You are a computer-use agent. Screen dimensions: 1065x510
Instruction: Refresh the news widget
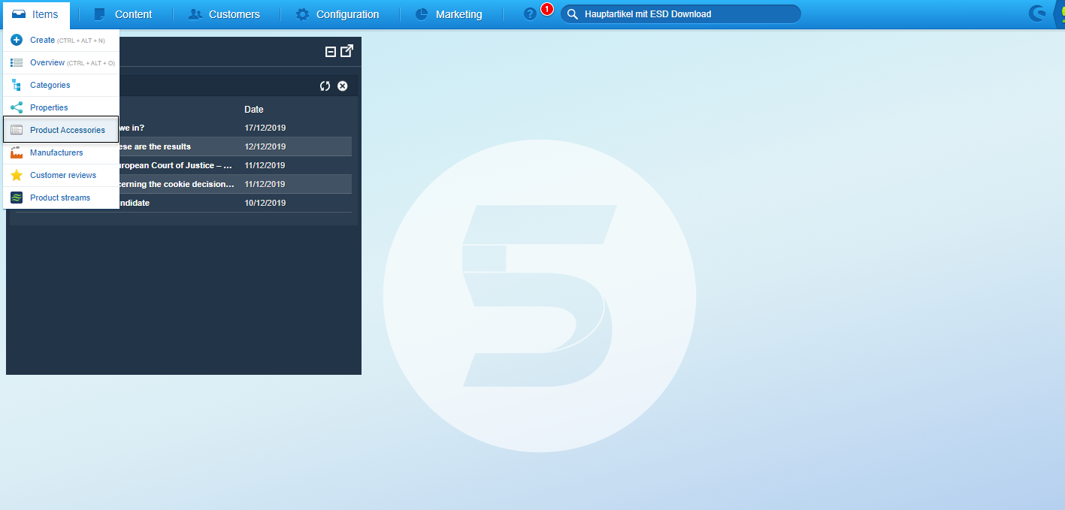[325, 86]
